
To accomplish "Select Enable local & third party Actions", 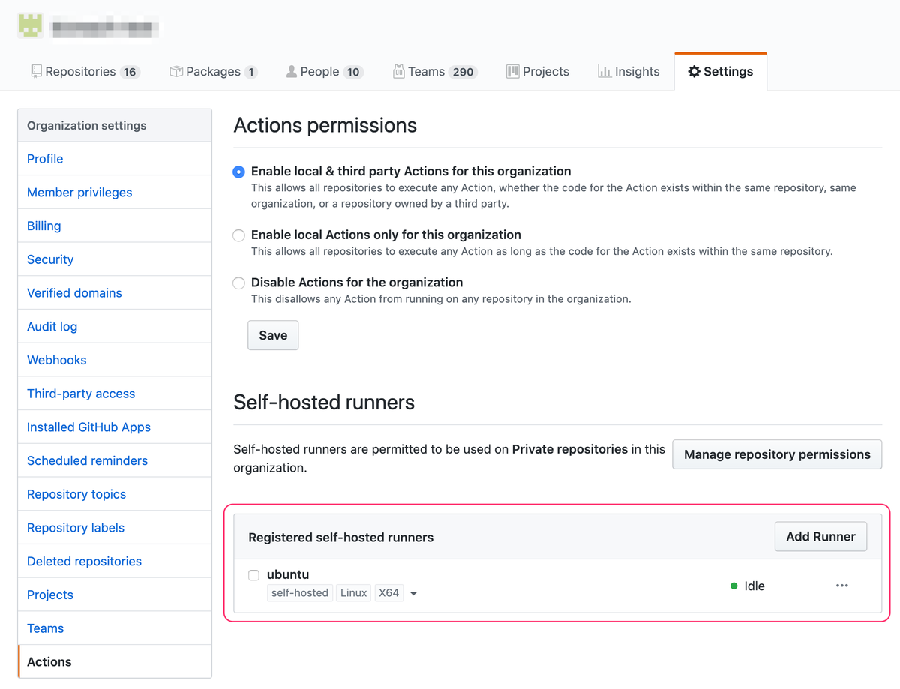I will click(239, 172).
